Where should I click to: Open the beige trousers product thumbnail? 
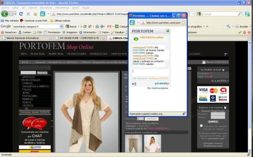pos(133,143)
